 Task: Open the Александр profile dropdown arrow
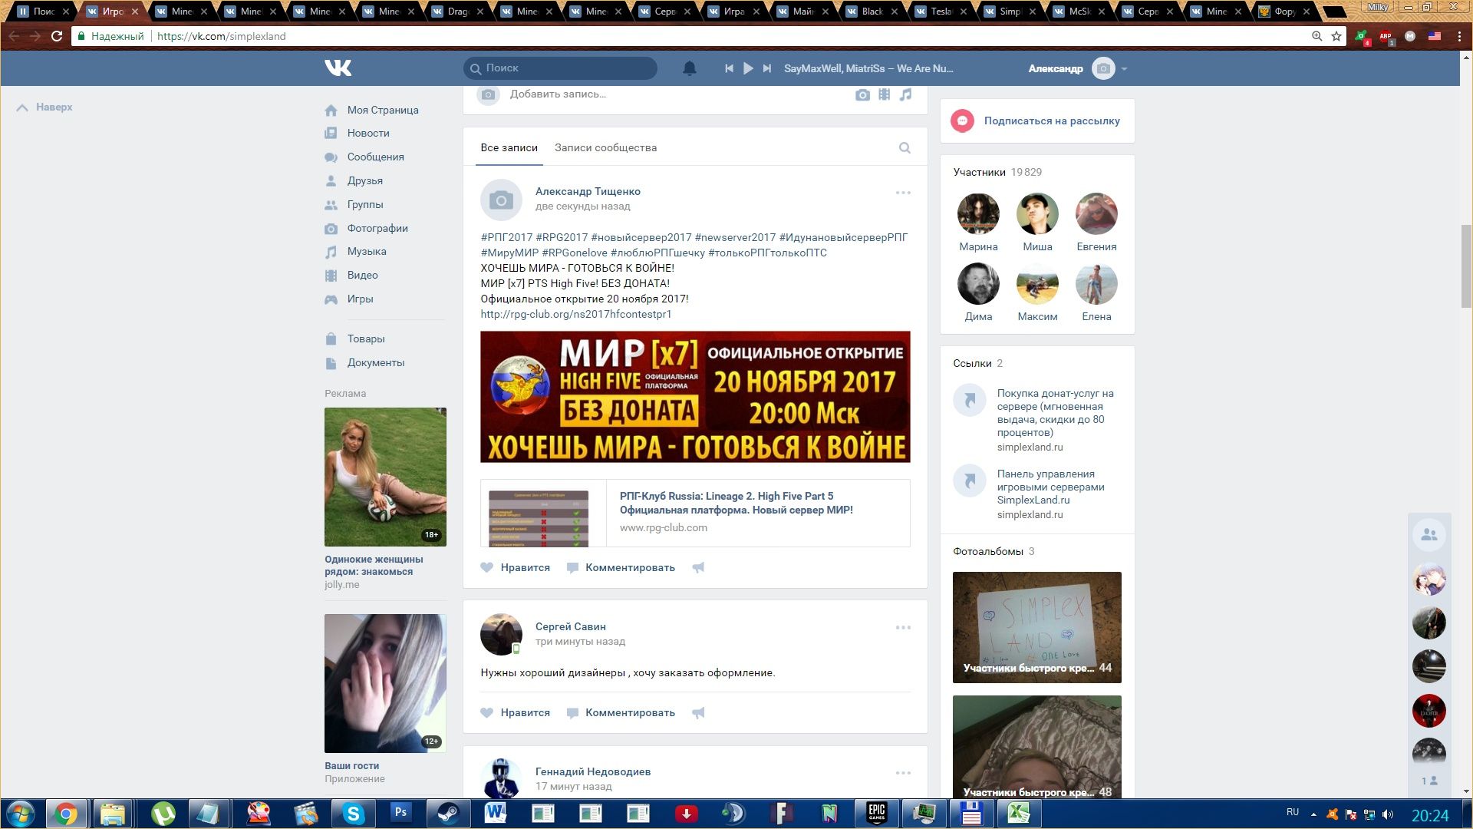tap(1124, 69)
